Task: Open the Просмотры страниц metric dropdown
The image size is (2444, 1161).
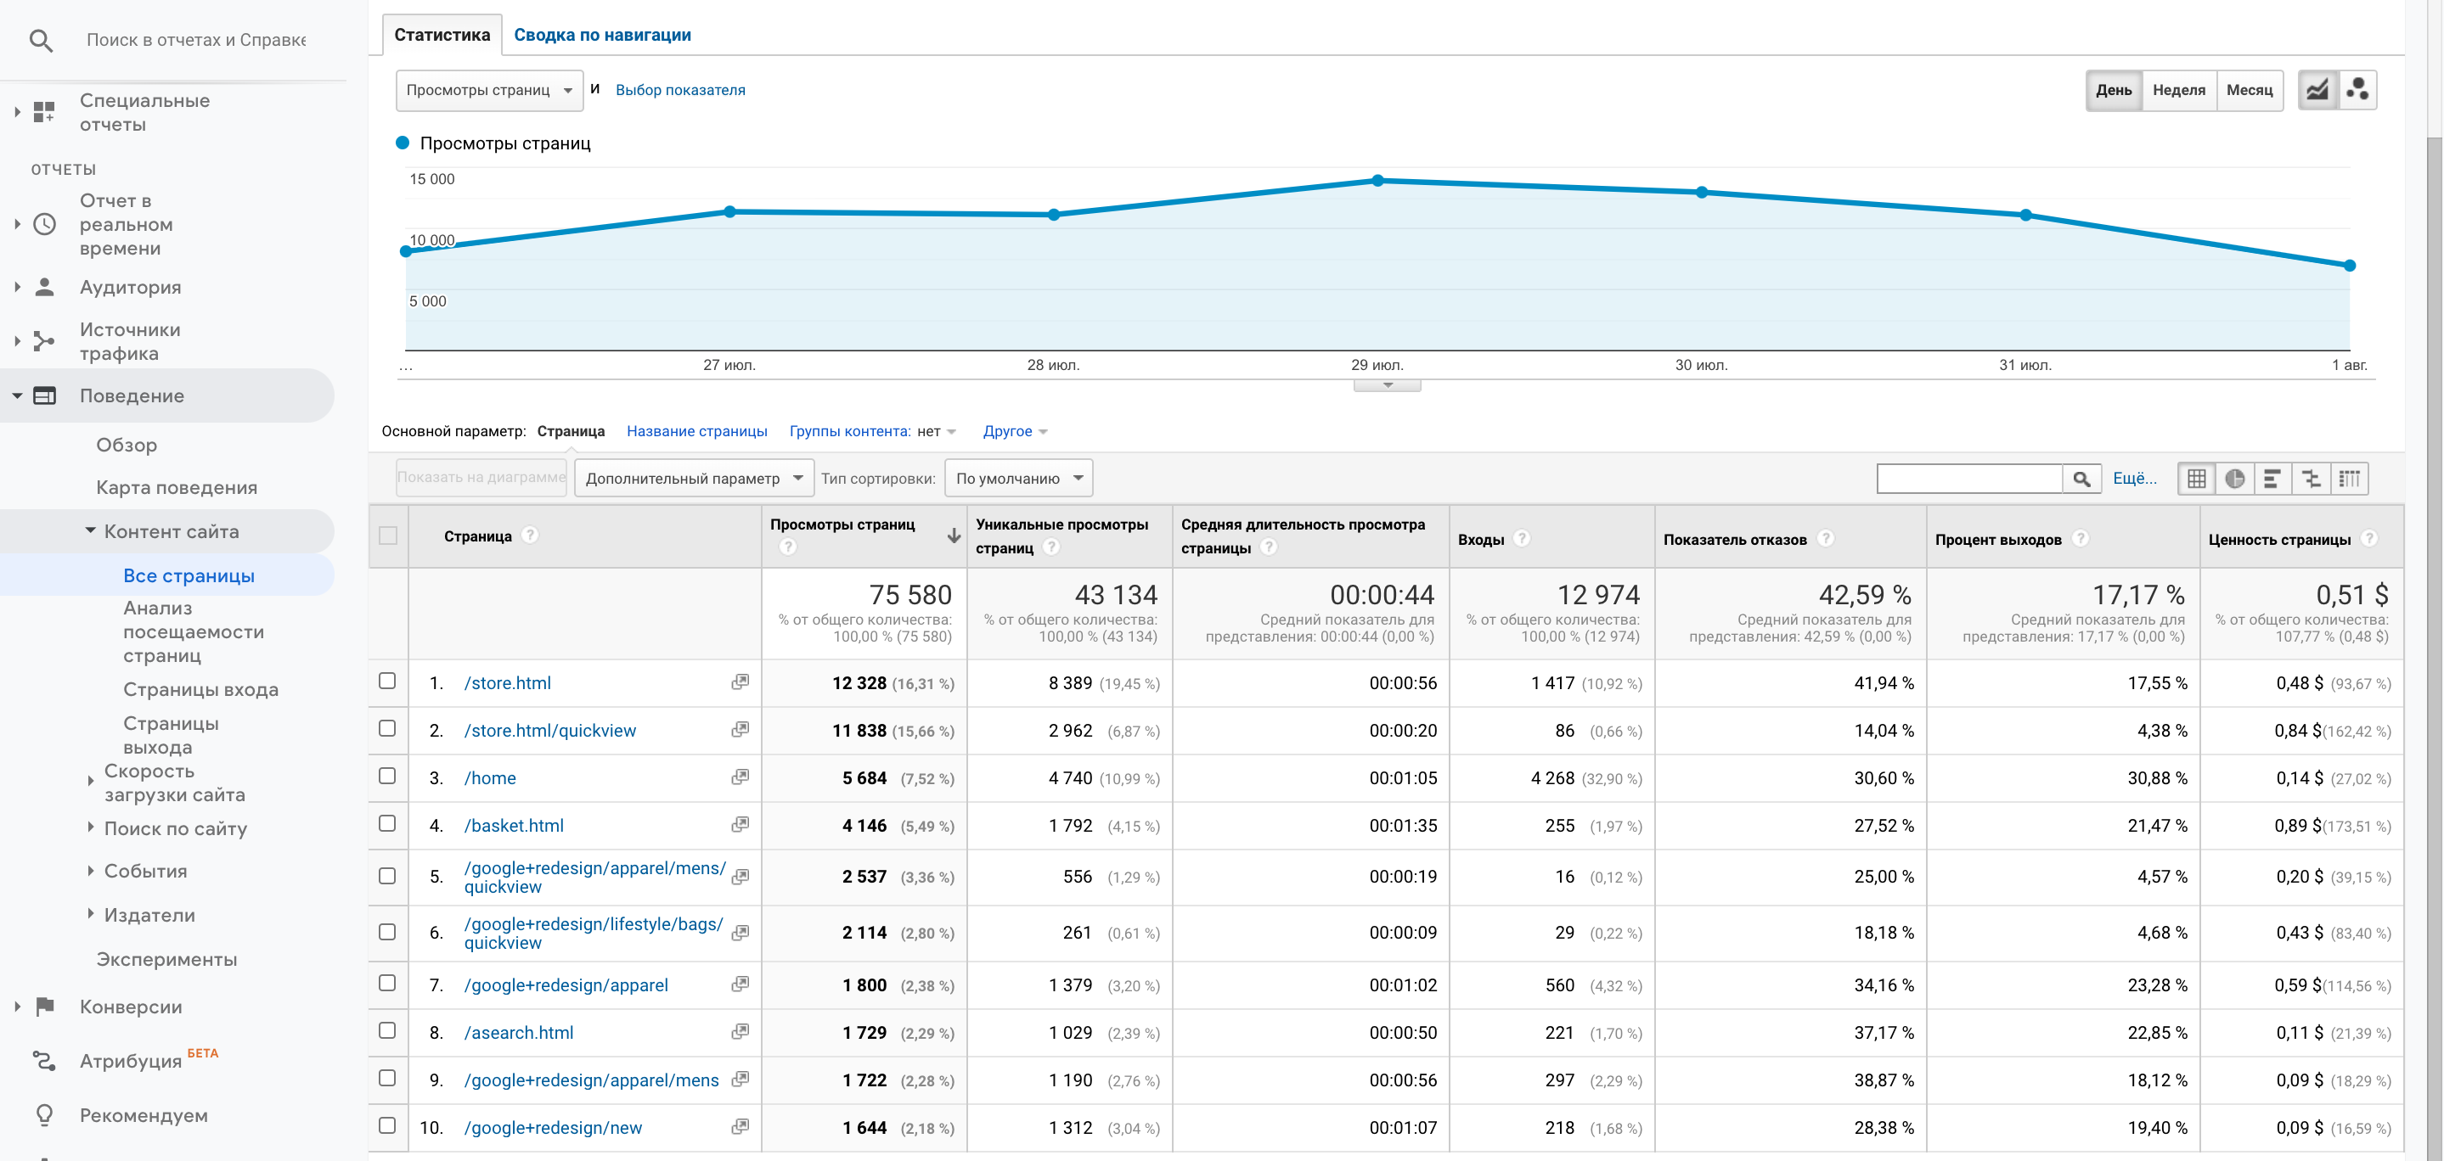Action: 489,90
